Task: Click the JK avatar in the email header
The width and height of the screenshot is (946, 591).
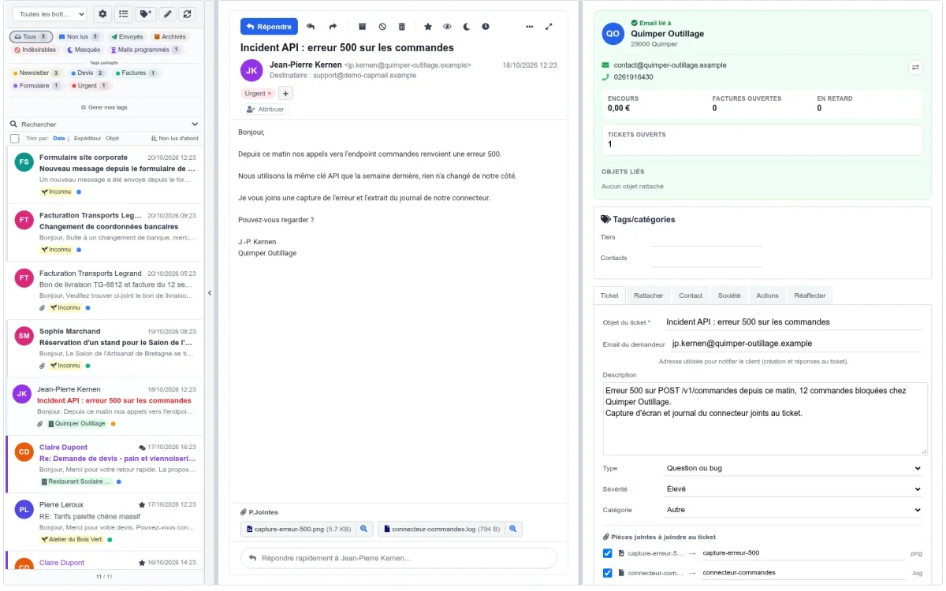Action: click(251, 70)
